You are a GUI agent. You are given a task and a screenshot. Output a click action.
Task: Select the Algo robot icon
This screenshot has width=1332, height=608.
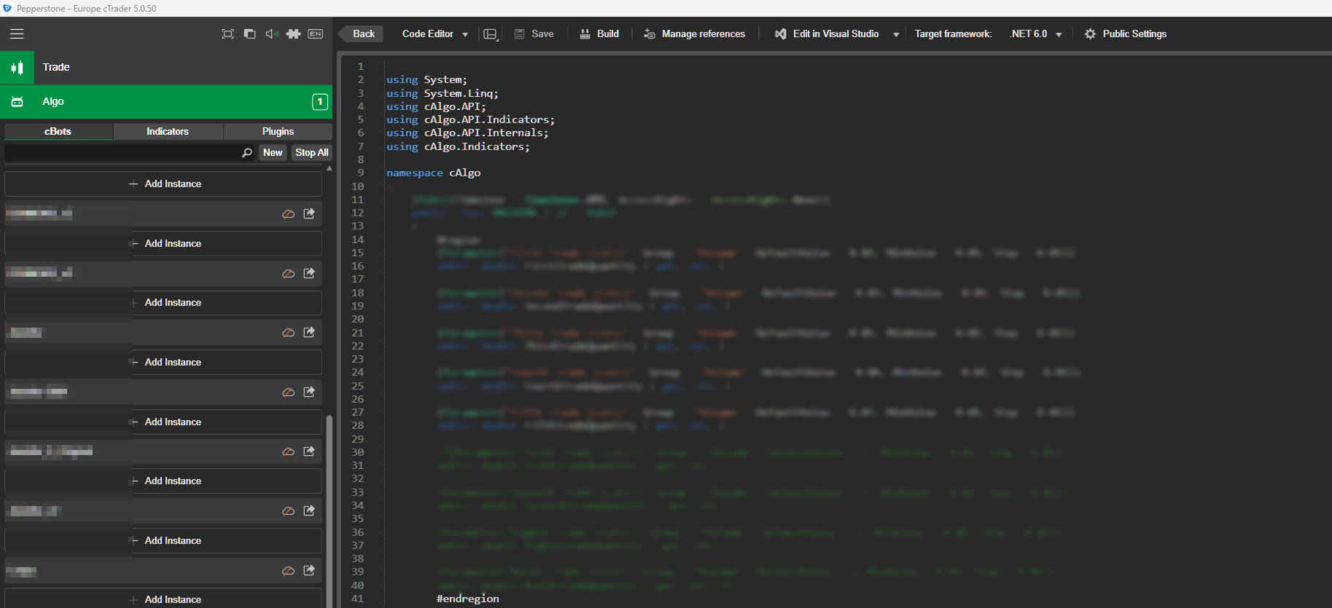(x=17, y=102)
